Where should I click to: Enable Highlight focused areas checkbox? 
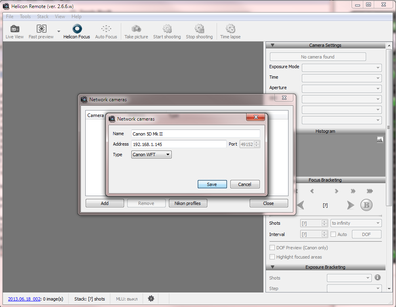(x=272, y=257)
